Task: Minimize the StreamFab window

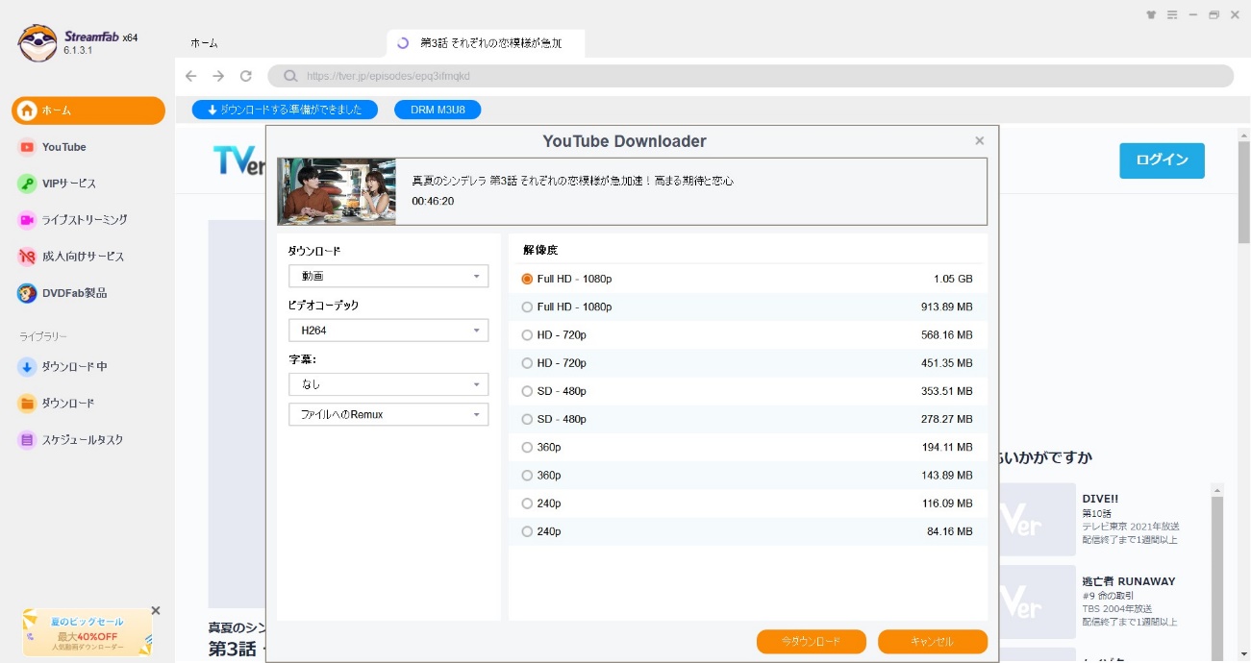Action: coord(1193,14)
